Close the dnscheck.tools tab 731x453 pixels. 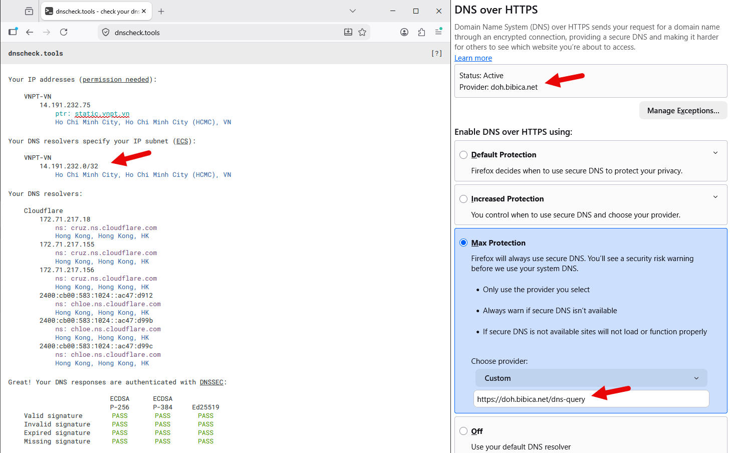[x=144, y=11]
